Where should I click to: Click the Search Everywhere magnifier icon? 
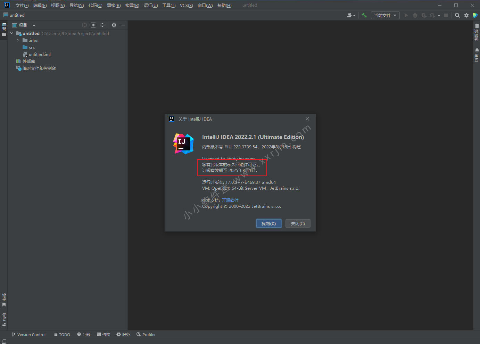457,15
